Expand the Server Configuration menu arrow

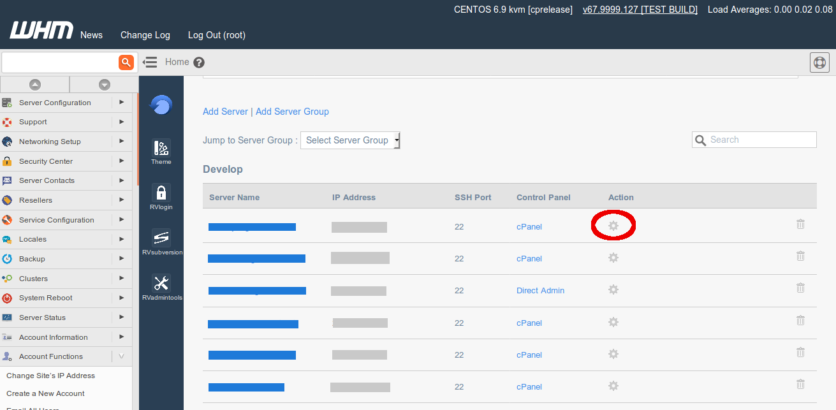121,102
